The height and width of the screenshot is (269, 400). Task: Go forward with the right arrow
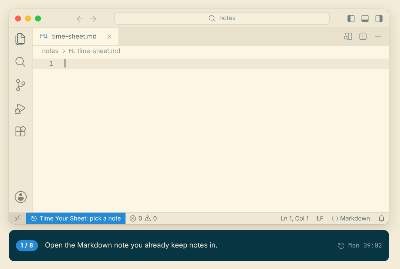(93, 19)
